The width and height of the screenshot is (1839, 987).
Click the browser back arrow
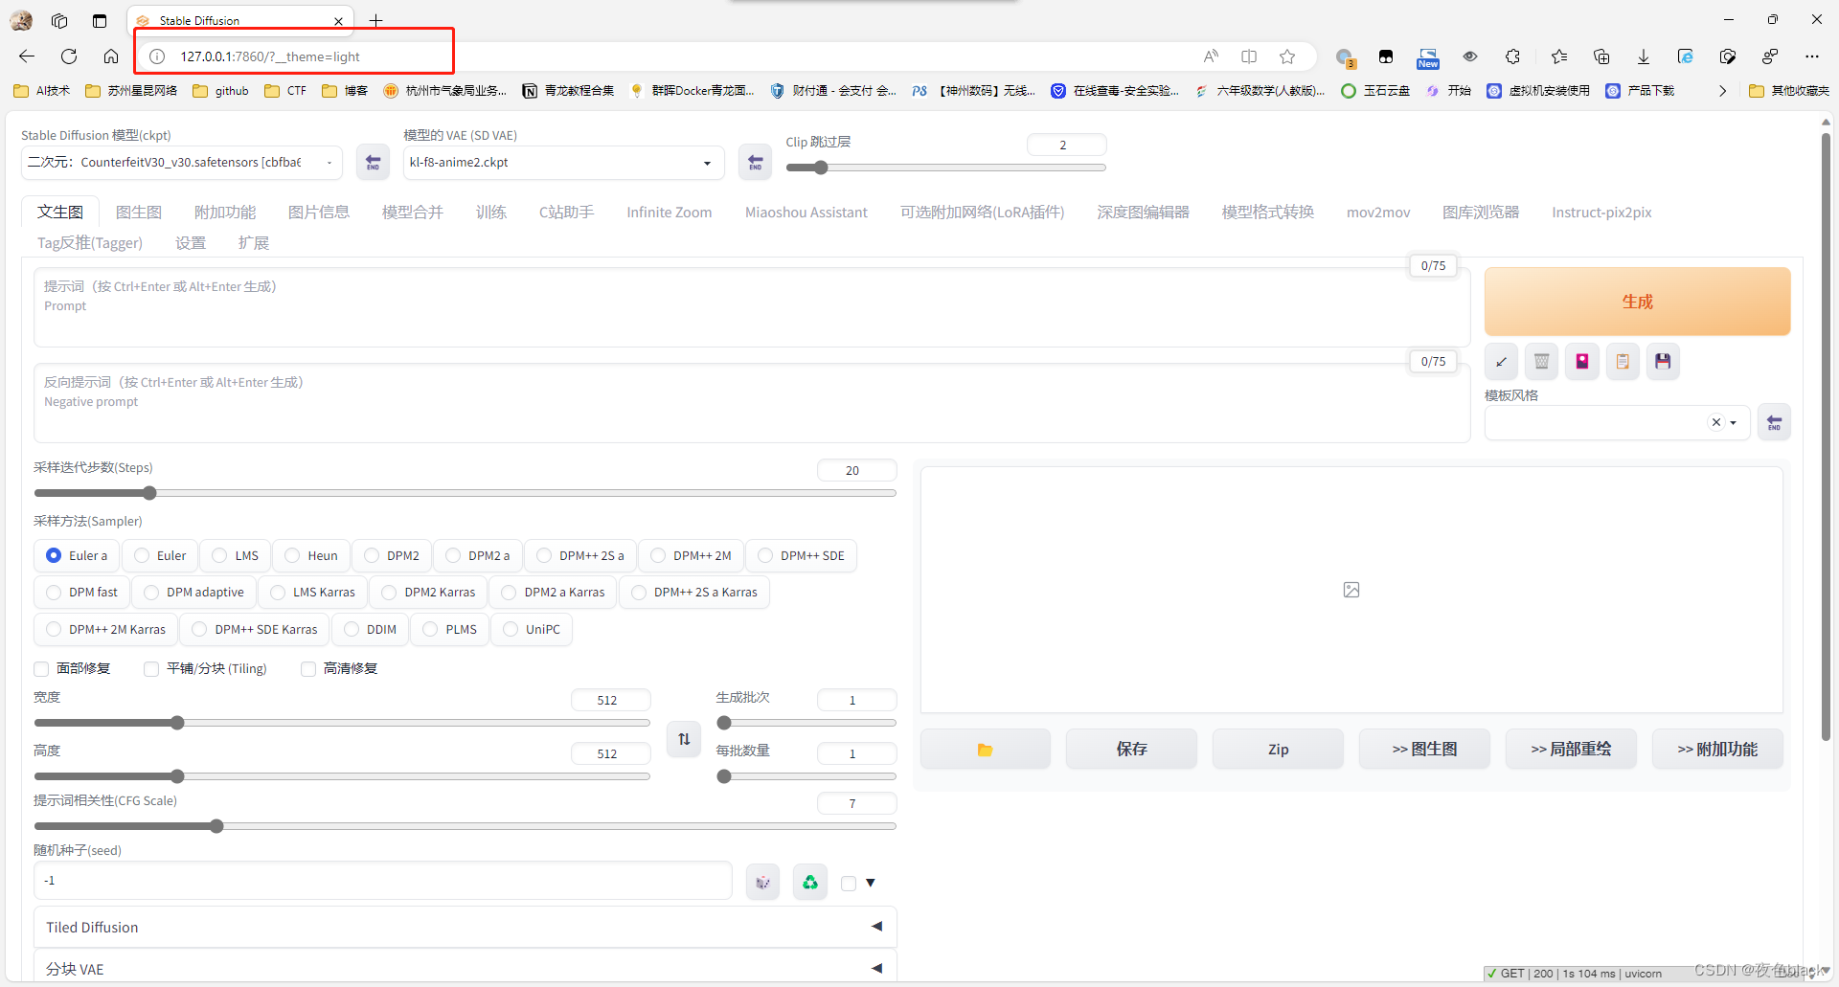click(27, 56)
